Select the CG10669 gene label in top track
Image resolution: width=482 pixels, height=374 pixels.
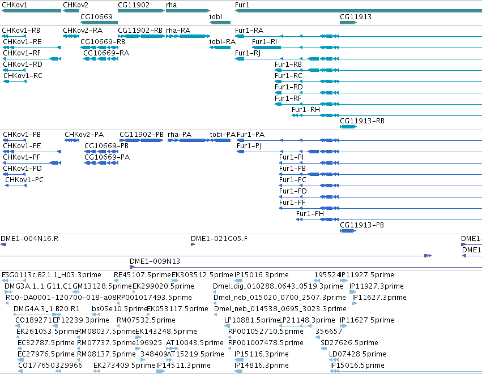[96, 16]
